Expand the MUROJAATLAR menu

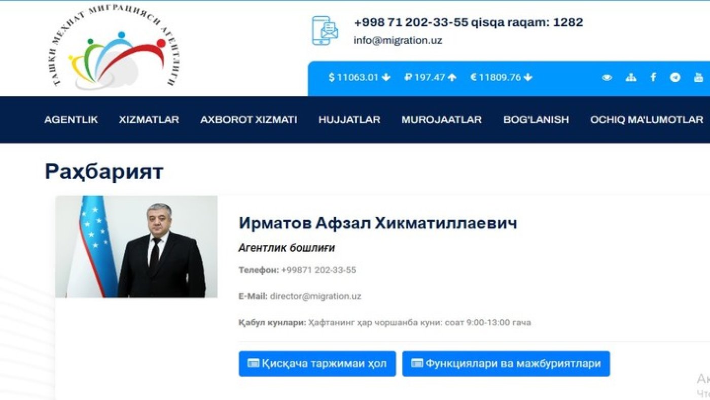point(442,120)
